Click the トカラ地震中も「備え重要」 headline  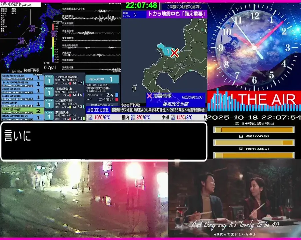[177, 14]
